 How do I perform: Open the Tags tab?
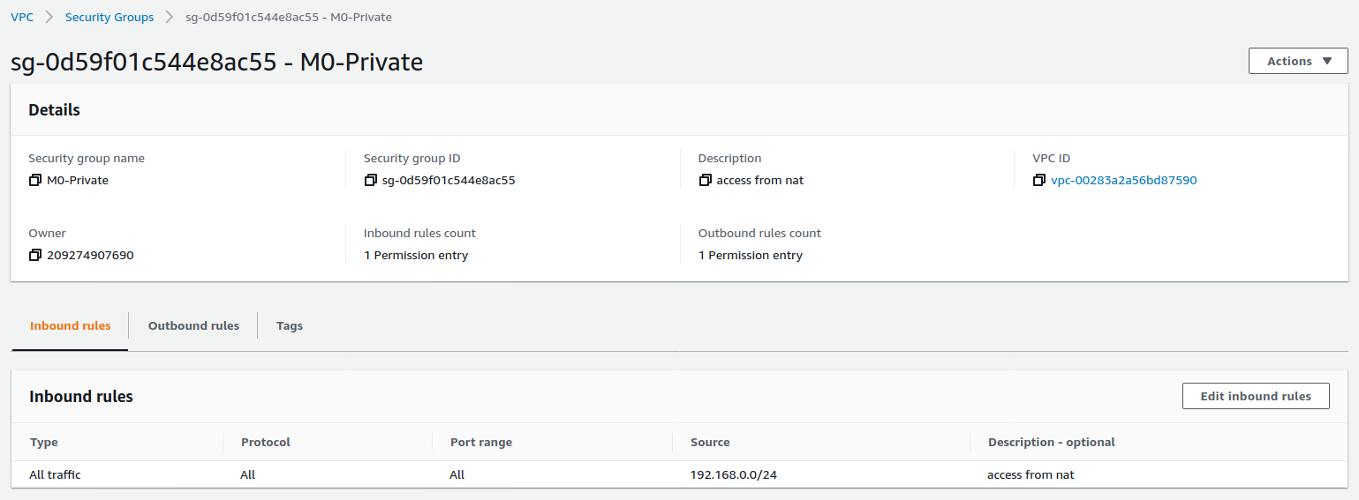289,326
